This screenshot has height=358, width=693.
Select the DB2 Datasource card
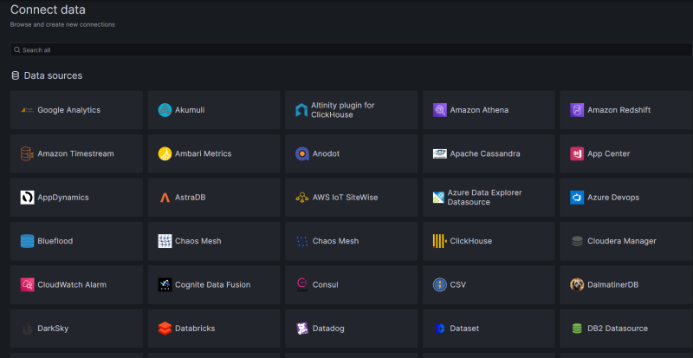pos(625,329)
